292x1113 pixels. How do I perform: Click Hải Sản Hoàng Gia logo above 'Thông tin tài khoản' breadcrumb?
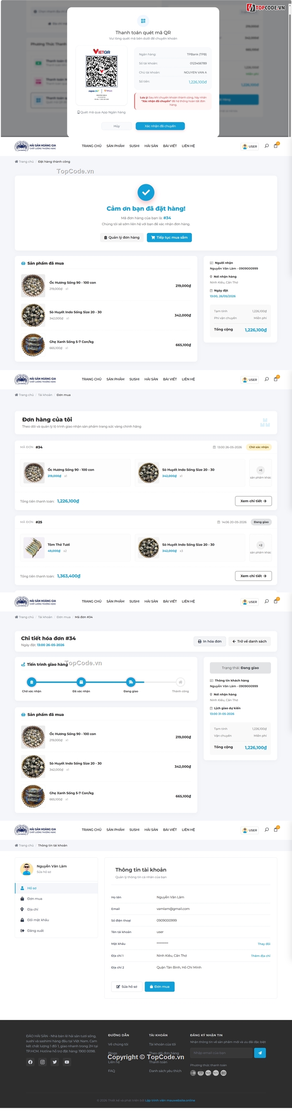[35, 830]
